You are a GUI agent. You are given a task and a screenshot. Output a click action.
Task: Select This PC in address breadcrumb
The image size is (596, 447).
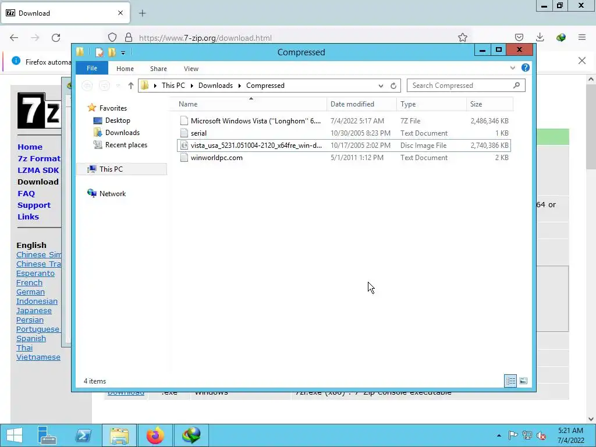click(x=173, y=86)
